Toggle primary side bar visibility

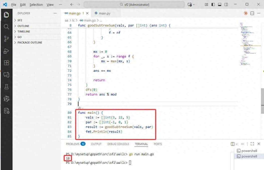[213, 4]
